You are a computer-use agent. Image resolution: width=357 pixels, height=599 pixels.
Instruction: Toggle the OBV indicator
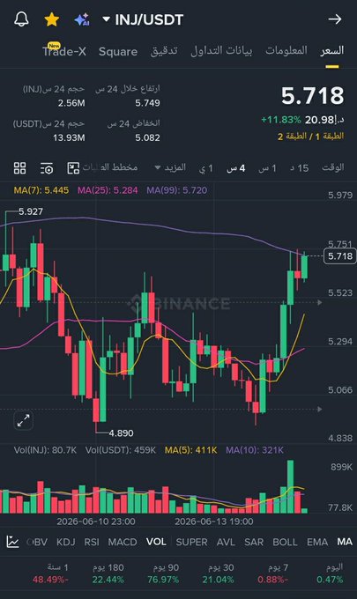click(37, 542)
